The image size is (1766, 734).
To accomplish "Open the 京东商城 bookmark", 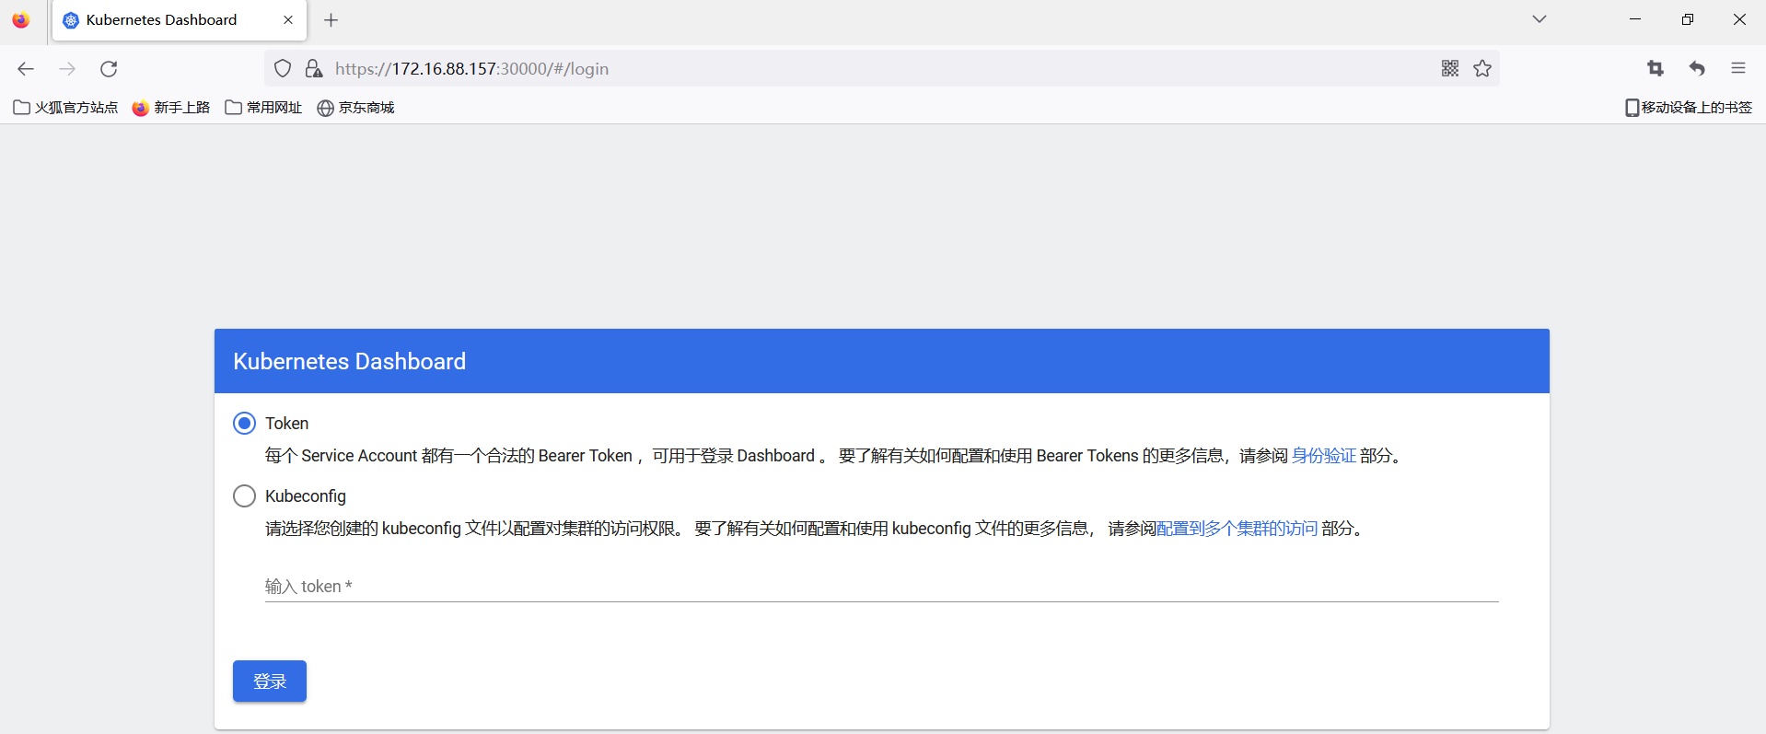I will (355, 108).
